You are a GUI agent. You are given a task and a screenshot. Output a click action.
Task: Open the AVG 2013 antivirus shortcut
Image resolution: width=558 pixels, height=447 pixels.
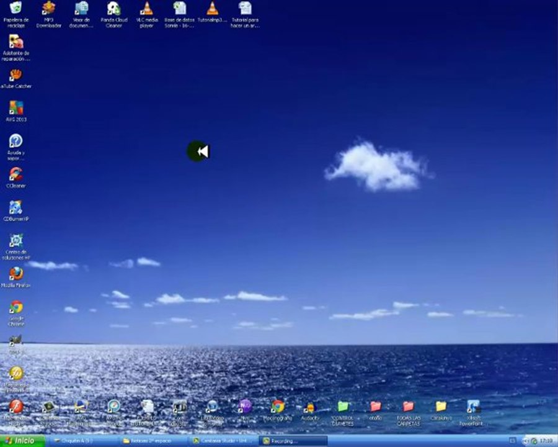(x=16, y=111)
